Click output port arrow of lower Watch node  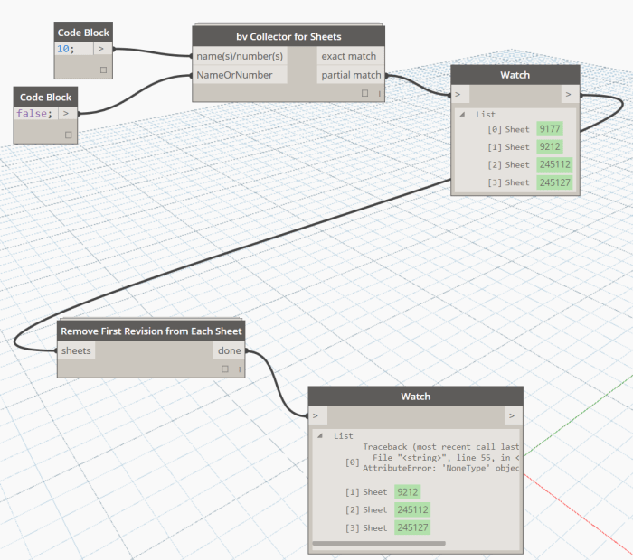(x=513, y=415)
